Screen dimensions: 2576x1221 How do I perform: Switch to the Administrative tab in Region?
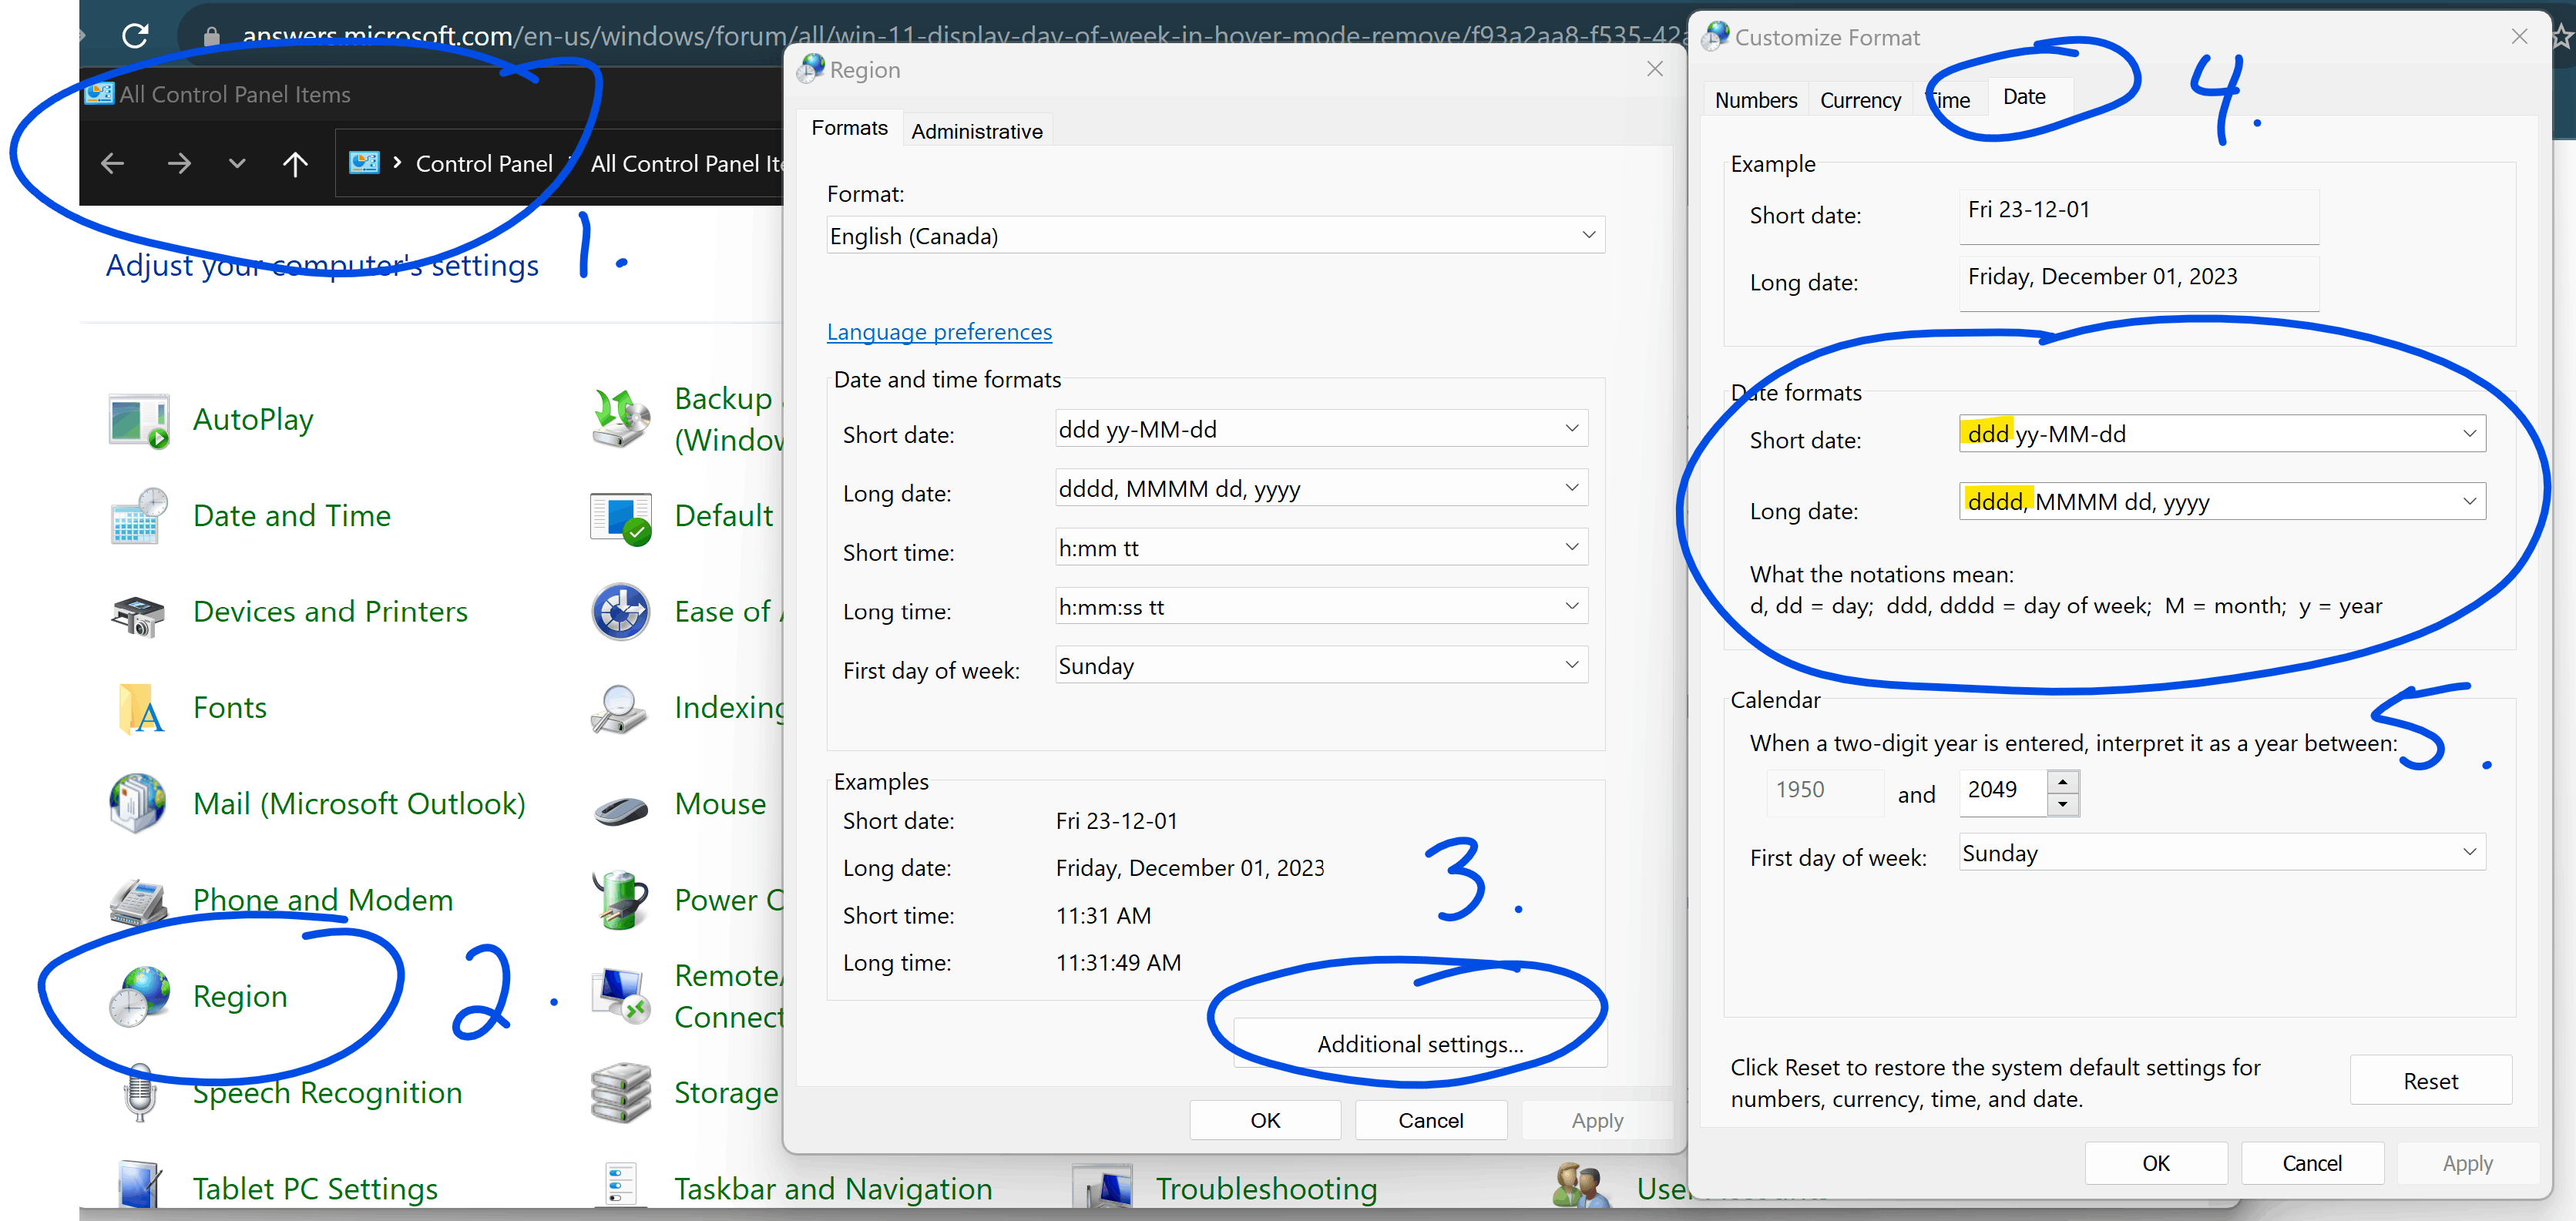tap(977, 131)
